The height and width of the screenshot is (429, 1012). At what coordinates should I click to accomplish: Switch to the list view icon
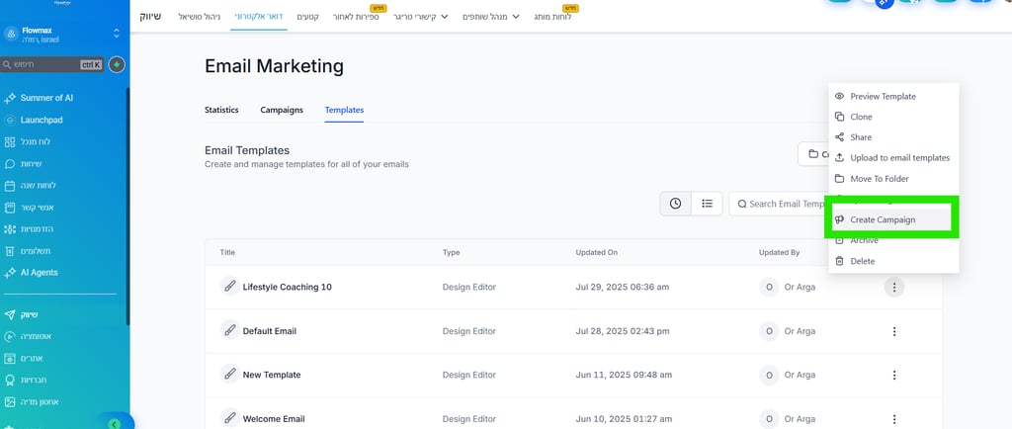click(708, 204)
